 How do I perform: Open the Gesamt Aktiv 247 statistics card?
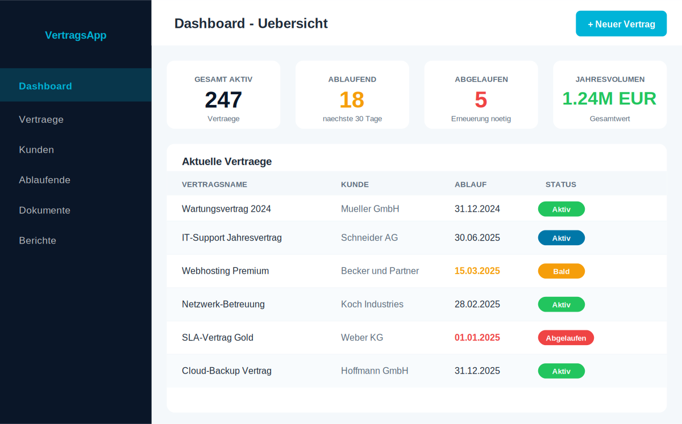coord(223,94)
